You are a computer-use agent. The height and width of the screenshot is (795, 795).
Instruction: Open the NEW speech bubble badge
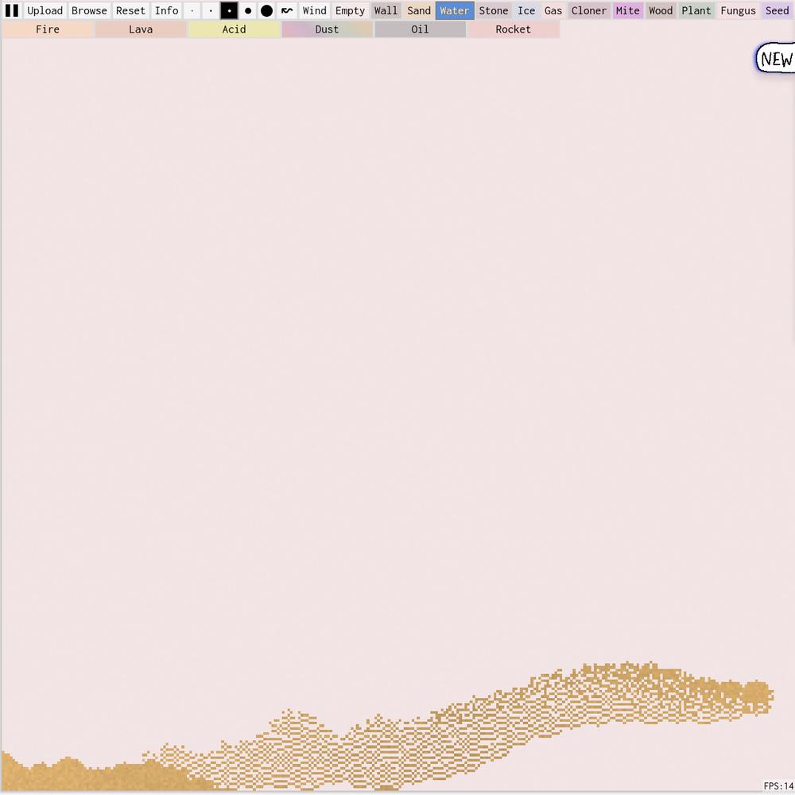pos(776,60)
